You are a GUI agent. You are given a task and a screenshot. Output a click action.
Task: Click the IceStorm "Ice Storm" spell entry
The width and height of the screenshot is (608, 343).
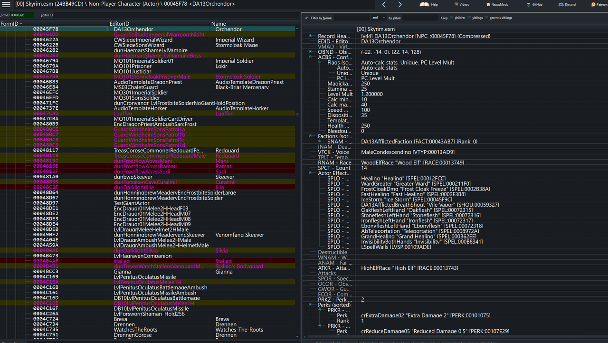click(x=407, y=200)
